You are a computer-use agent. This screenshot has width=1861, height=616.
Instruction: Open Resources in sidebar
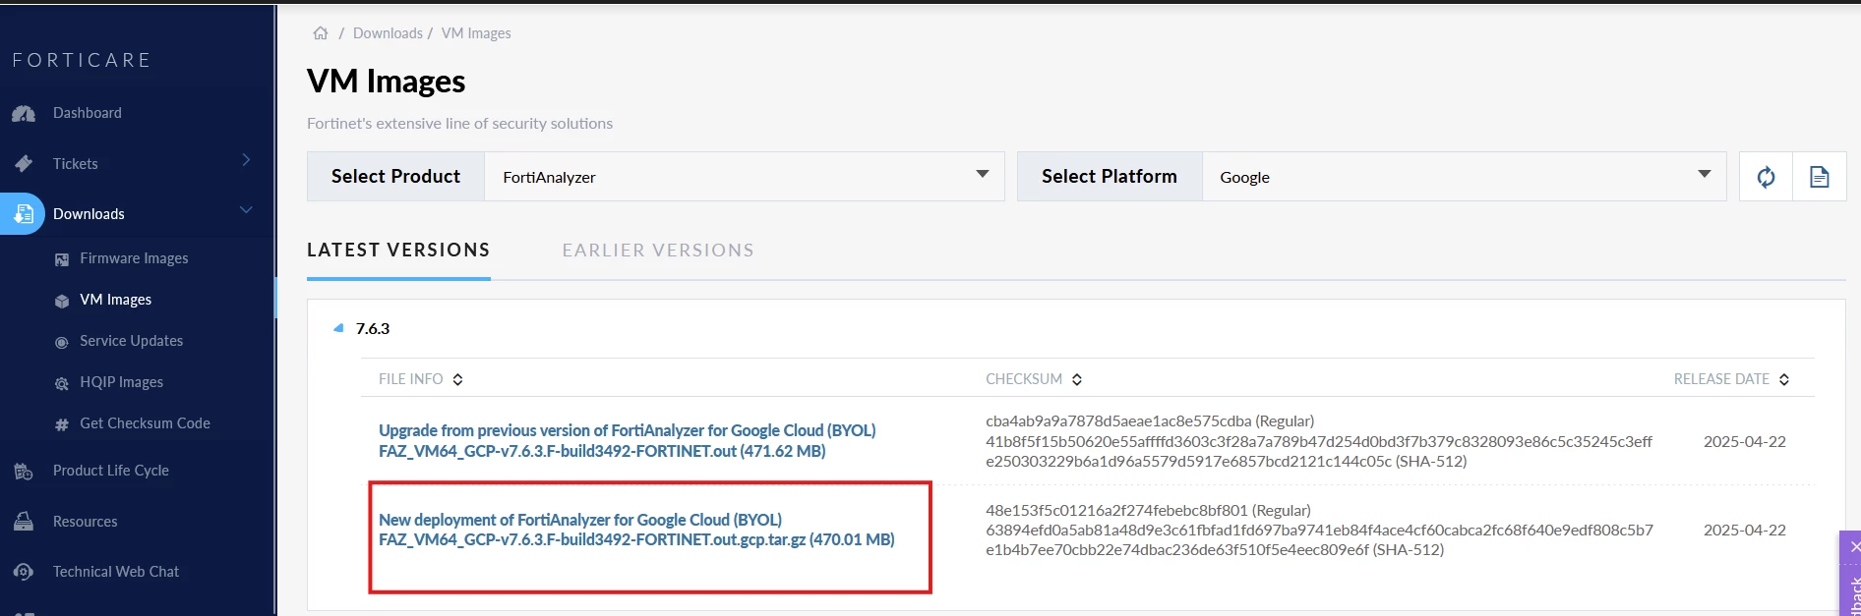[85, 522]
